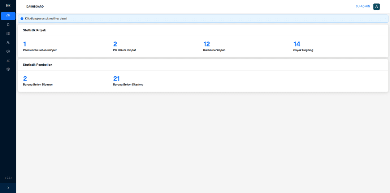The height and width of the screenshot is (193, 390).
Task: Click the DASHBOARD page title
Action: 35,6
